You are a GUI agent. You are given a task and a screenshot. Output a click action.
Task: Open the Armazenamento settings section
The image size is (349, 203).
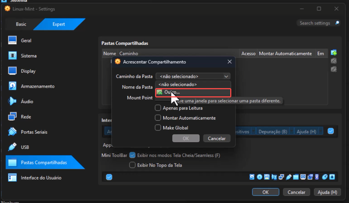pos(38,86)
